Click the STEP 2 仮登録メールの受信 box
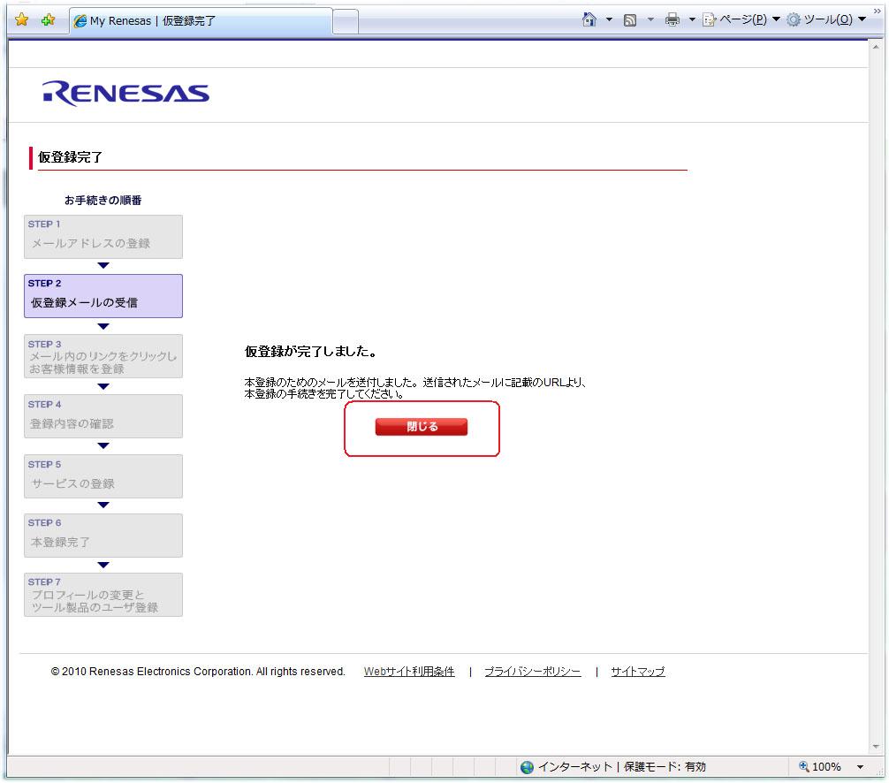Image resolution: width=889 pixels, height=783 pixels. [103, 295]
